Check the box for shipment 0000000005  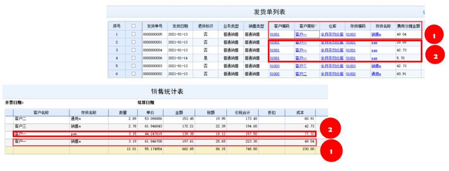[x=133, y=34]
